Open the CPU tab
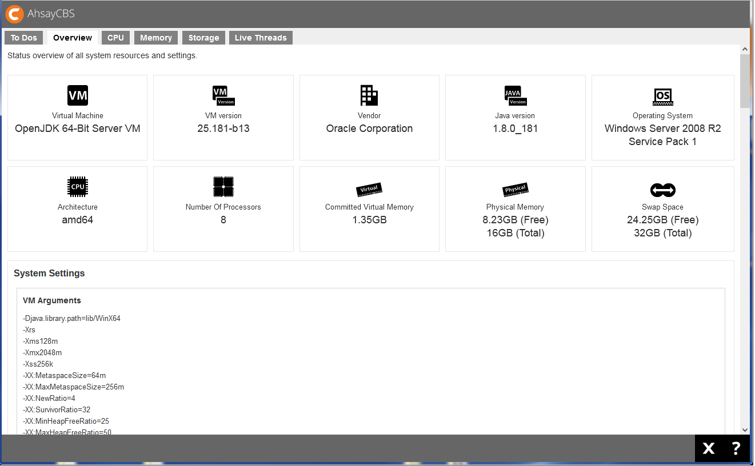The height and width of the screenshot is (466, 755). (x=115, y=37)
